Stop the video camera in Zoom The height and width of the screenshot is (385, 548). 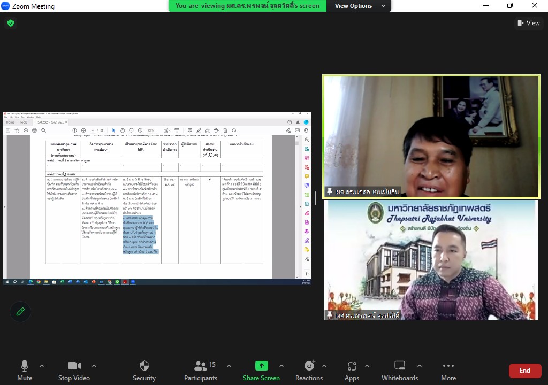tap(74, 371)
